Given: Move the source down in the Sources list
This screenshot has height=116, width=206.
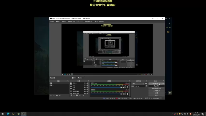Looking at the screenshot, I should pyautogui.click(x=83, y=95).
